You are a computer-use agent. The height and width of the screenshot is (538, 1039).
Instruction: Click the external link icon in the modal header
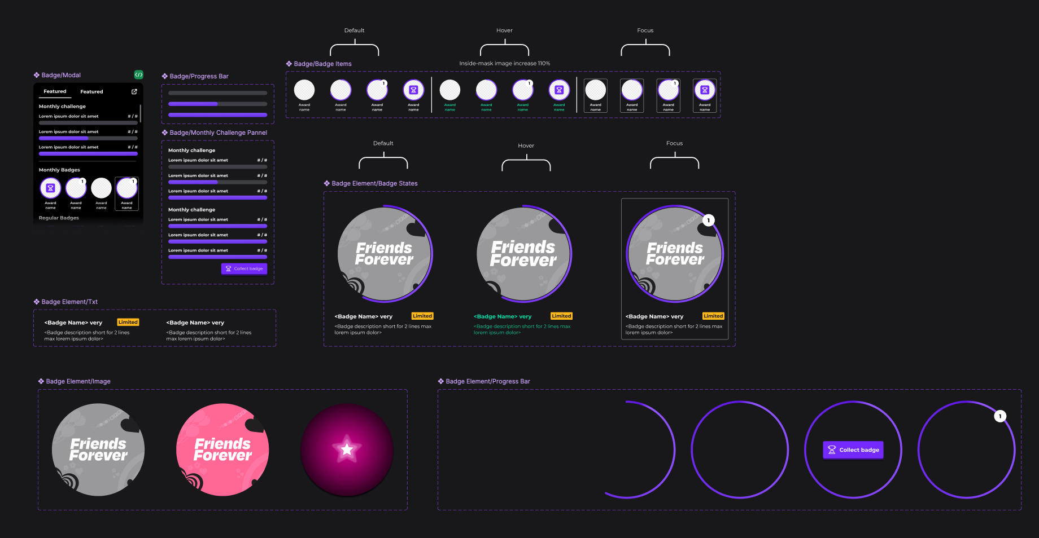pos(134,91)
